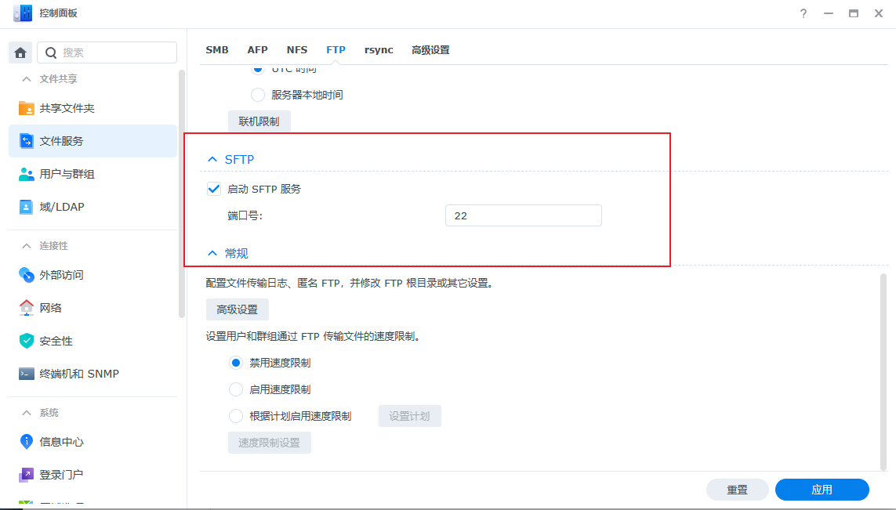Click the 应用 button
Screen dimensions: 896x510
coord(822,490)
